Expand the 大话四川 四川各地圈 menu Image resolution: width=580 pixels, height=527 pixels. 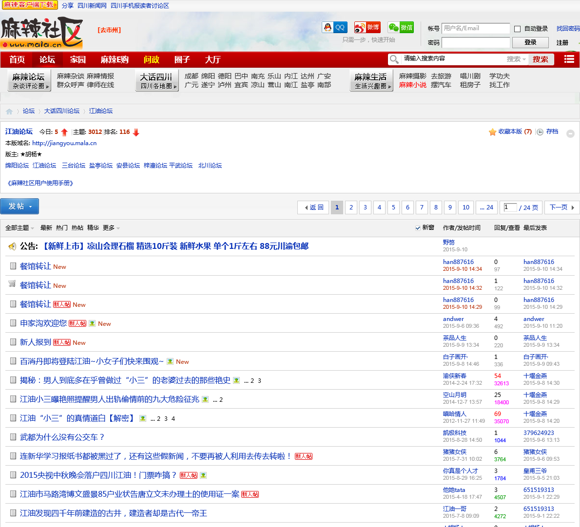tap(157, 80)
